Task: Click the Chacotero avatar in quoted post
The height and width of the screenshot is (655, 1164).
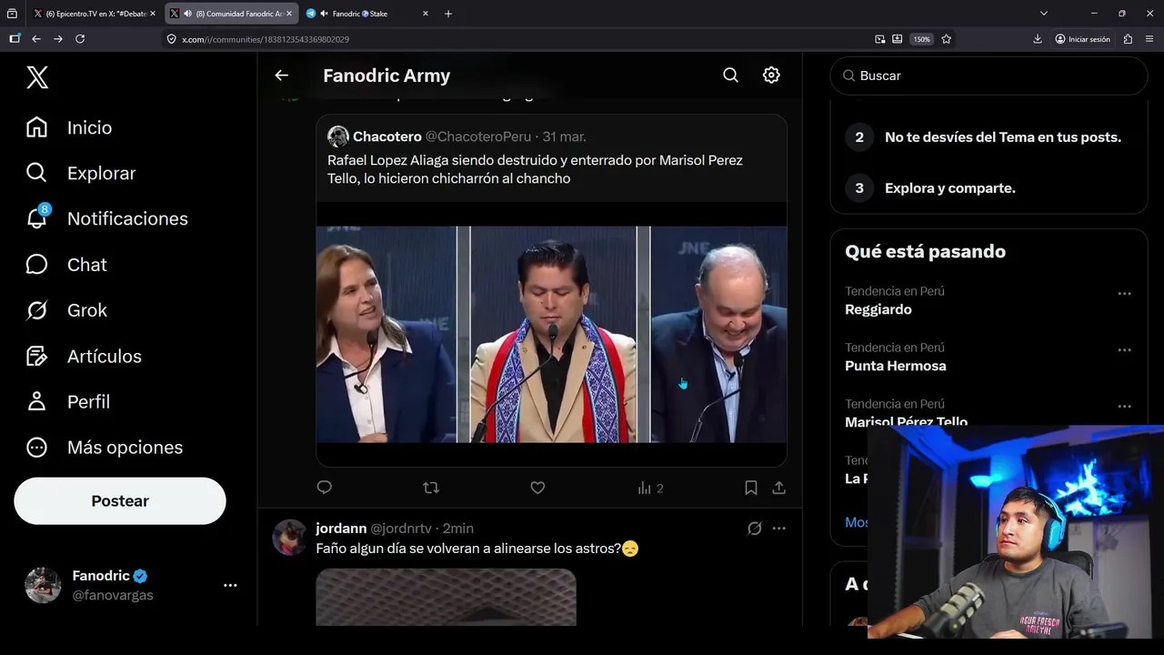Action: click(338, 136)
